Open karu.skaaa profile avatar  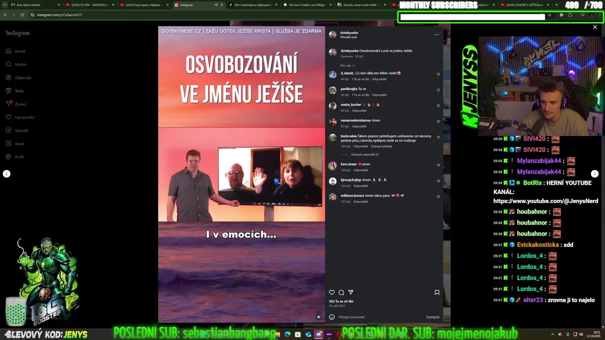[333, 165]
